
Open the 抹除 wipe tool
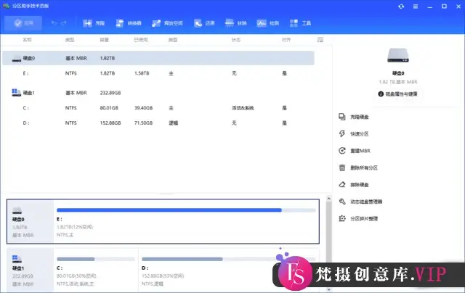(235, 23)
